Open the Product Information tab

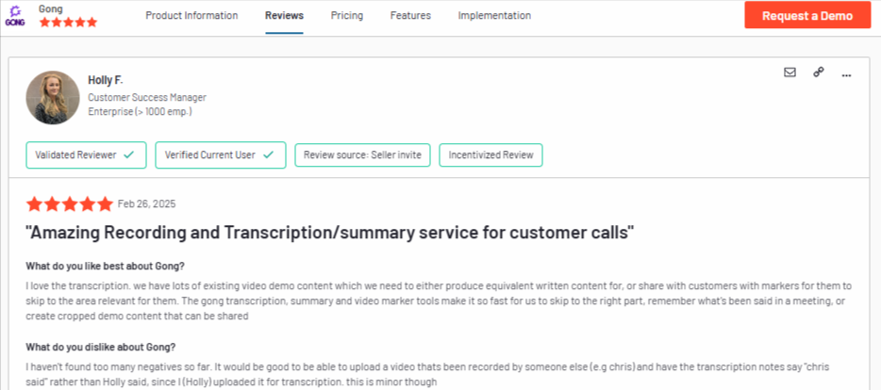click(x=191, y=16)
